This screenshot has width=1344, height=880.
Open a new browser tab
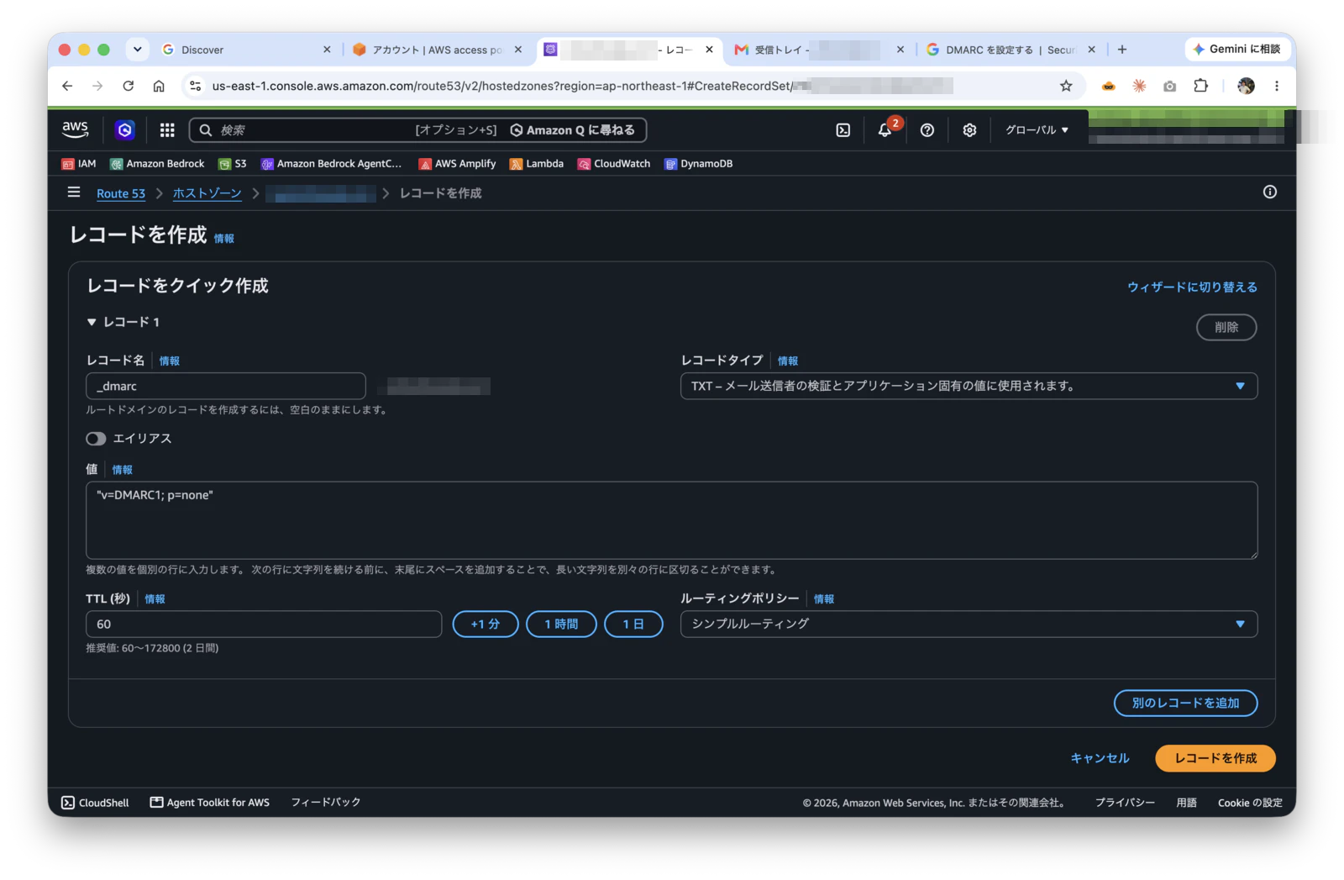tap(1121, 50)
